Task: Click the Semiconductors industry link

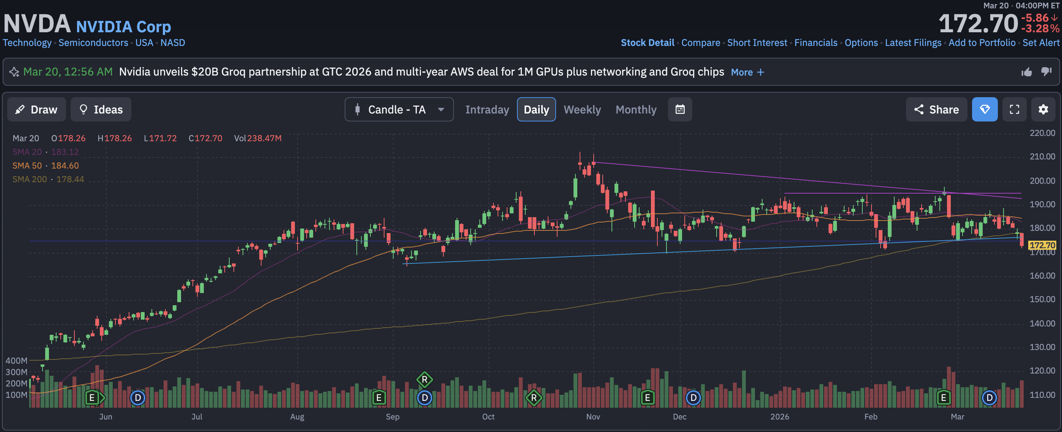Action: 93,43
